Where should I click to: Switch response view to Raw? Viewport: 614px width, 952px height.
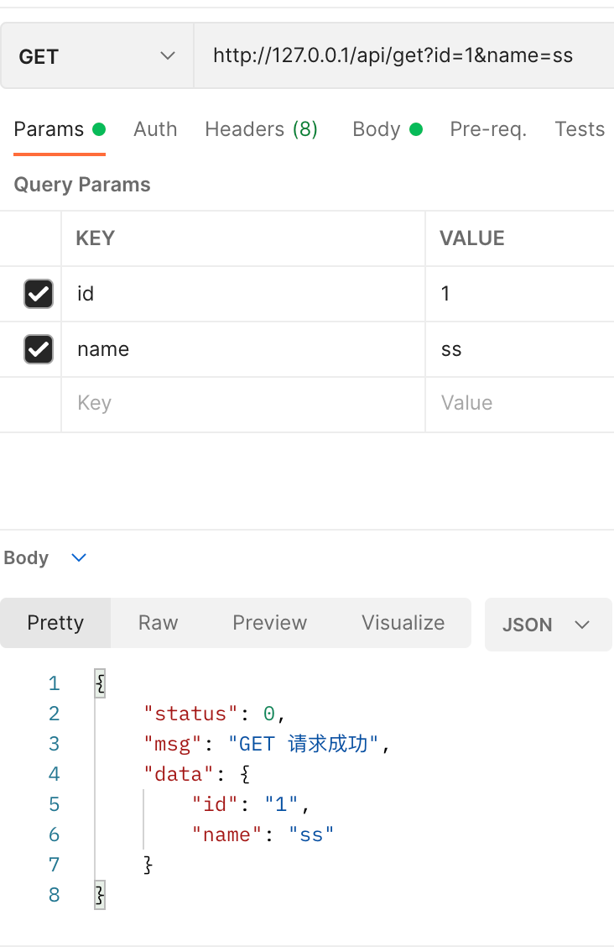click(x=158, y=623)
